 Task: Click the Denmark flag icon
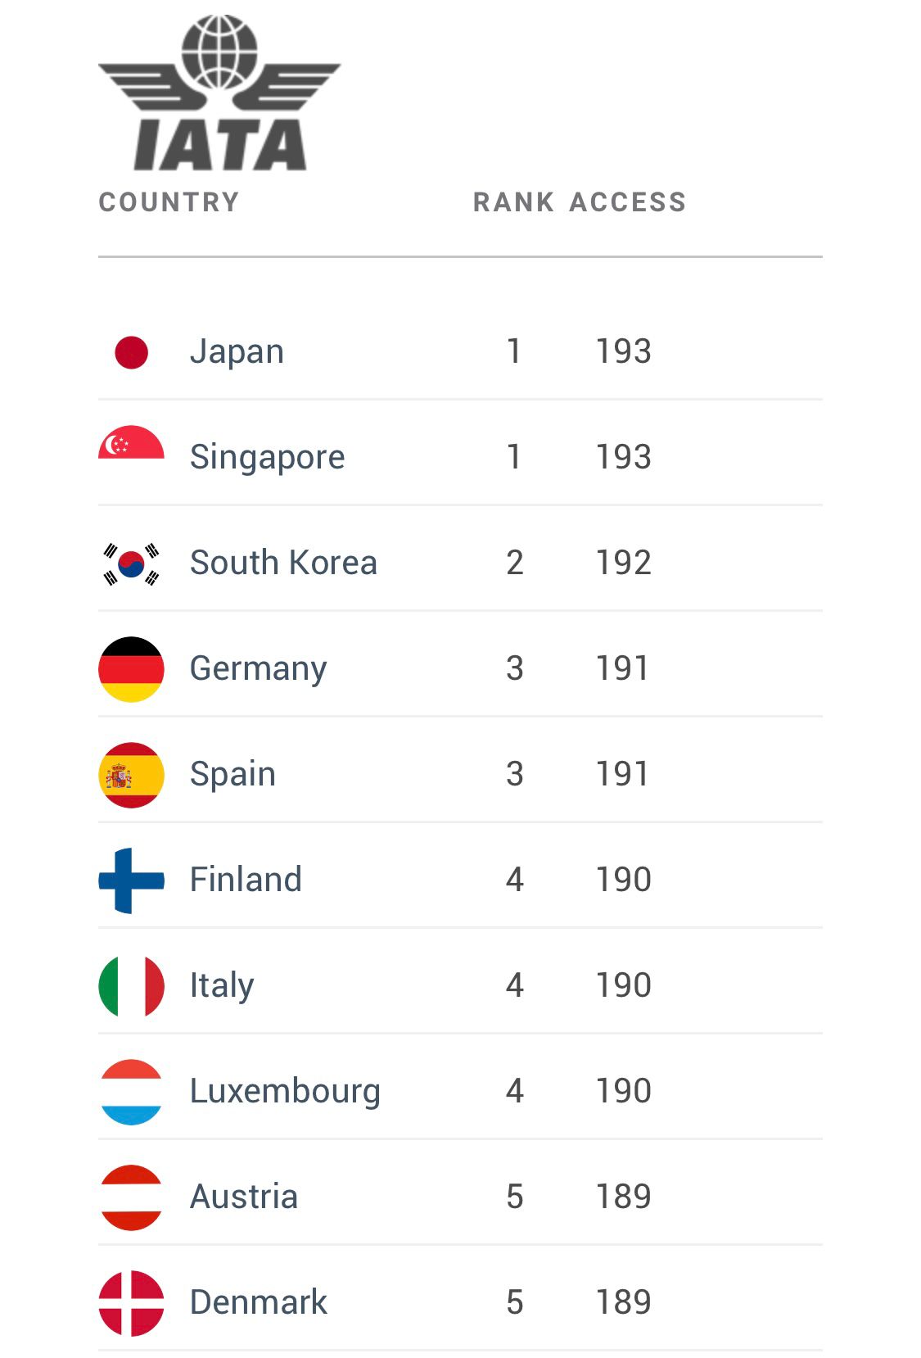(131, 1303)
